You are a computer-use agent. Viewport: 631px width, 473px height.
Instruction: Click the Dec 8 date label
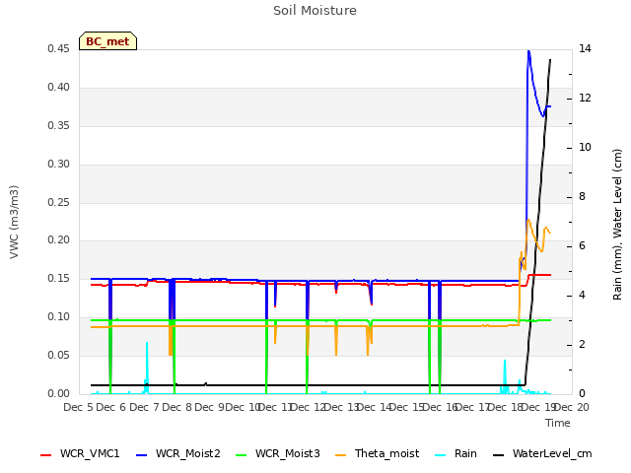coord(176,407)
